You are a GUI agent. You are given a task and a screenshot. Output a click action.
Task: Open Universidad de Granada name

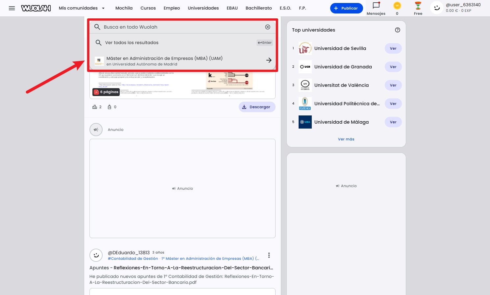click(x=343, y=67)
